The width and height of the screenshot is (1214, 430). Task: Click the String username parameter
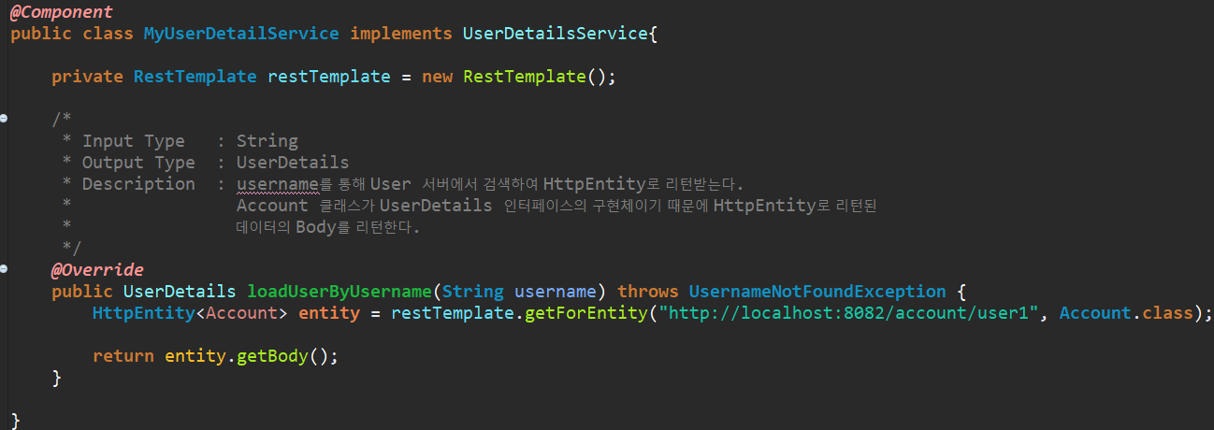(519, 292)
